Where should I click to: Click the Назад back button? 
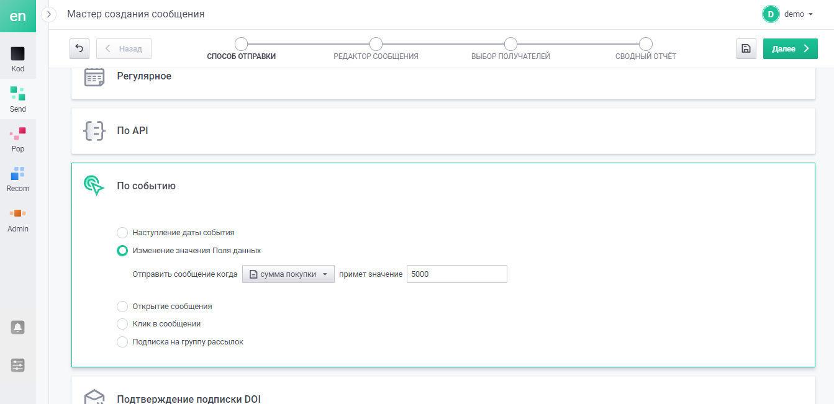[124, 48]
